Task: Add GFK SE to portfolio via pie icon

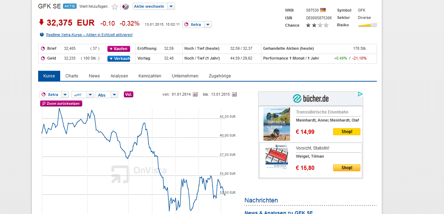Action: 126,7
